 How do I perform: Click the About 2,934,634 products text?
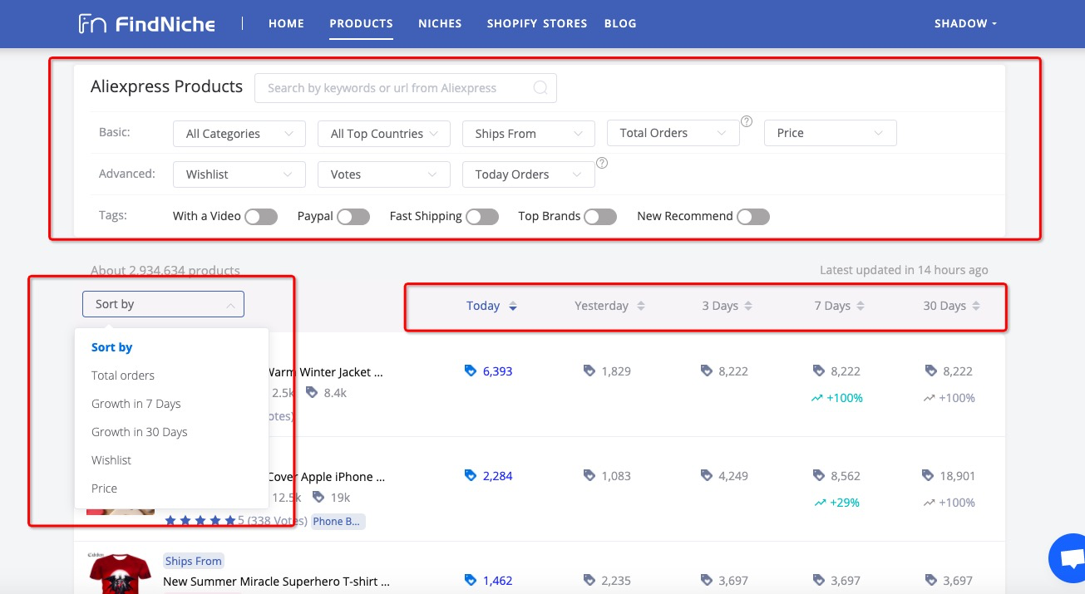tap(165, 270)
